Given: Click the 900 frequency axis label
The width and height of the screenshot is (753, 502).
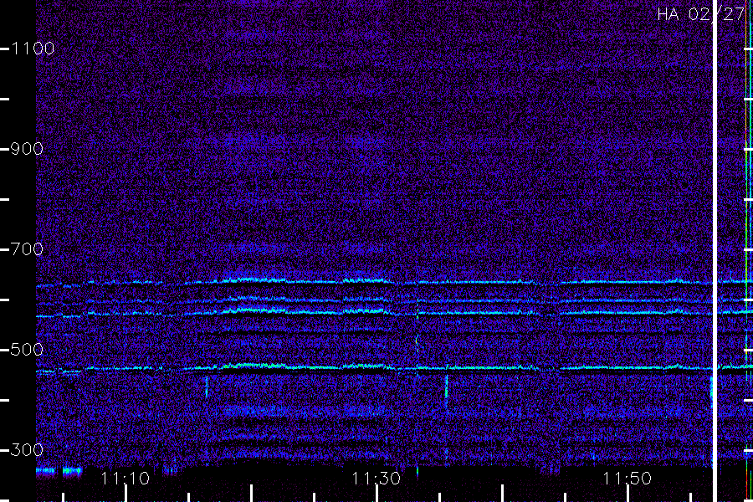Looking at the screenshot, I should [x=27, y=149].
